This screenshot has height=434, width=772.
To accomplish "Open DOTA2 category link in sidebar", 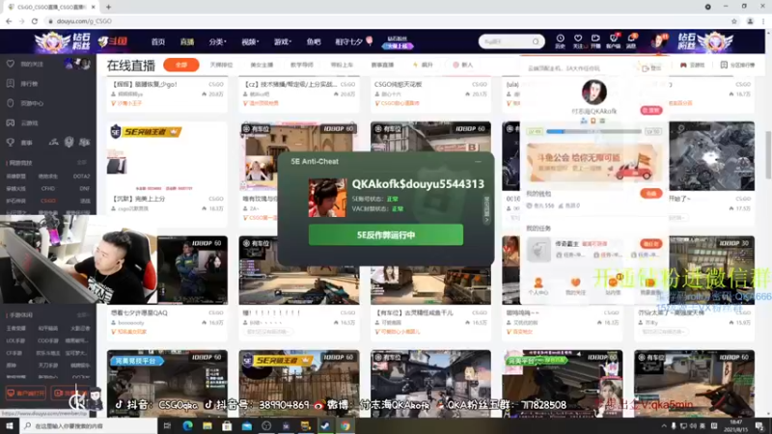I will [81, 176].
